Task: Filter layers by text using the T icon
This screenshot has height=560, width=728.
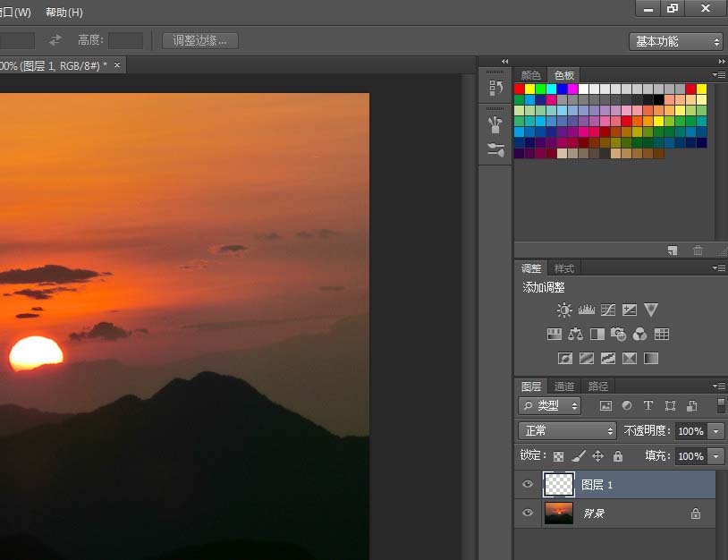Action: (648, 405)
